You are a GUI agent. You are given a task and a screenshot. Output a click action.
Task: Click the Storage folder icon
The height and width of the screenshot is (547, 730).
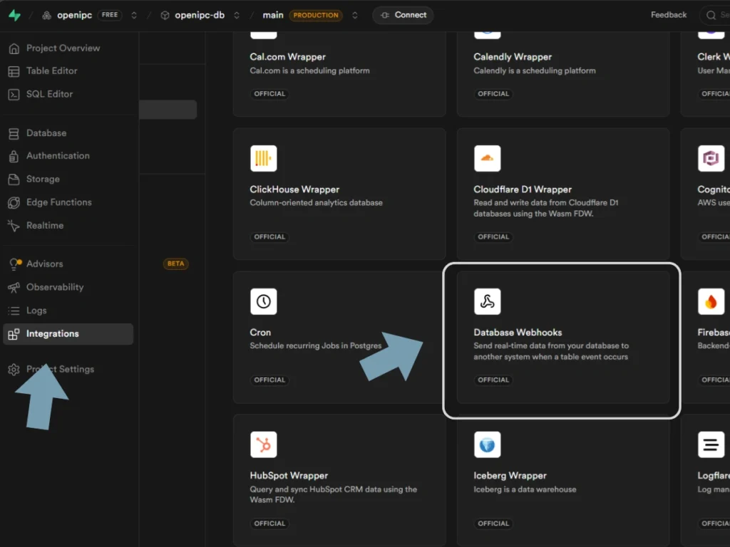tap(14, 179)
